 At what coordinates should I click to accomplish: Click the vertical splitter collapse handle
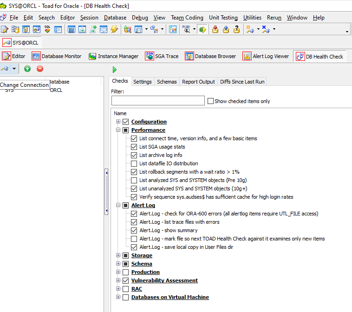point(106,192)
